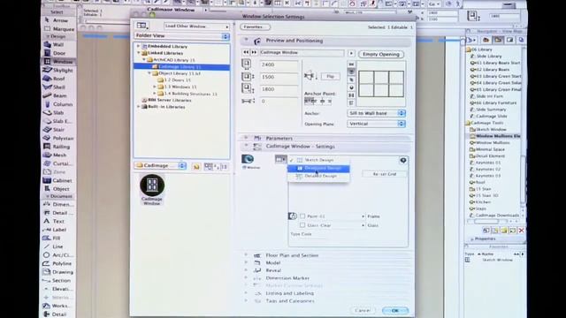Screen dimensions: 566x318
Task: Click the folder icon next to Cadimage dropdown
Action: tap(196, 166)
